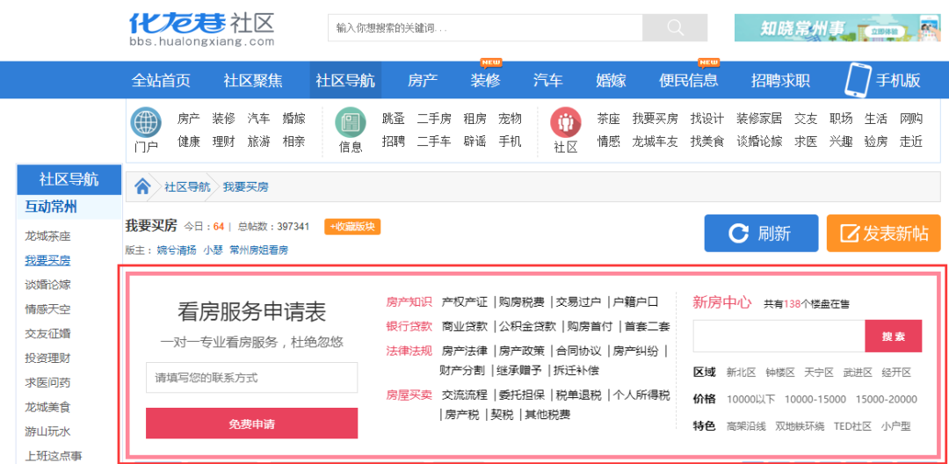Open 租房 link in 信息 group
The height and width of the screenshot is (464, 949).
[x=474, y=119]
